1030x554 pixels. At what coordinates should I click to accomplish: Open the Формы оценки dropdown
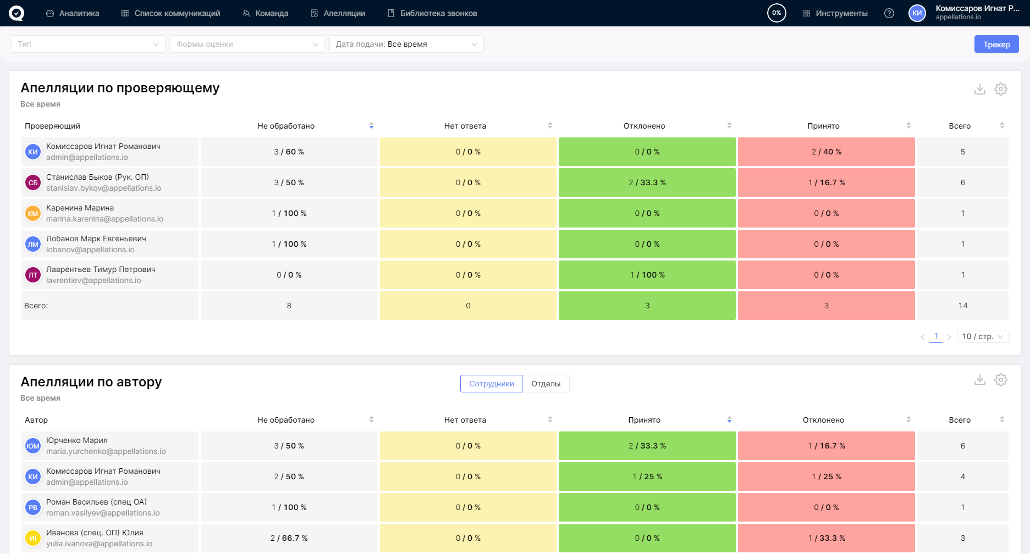(x=247, y=44)
